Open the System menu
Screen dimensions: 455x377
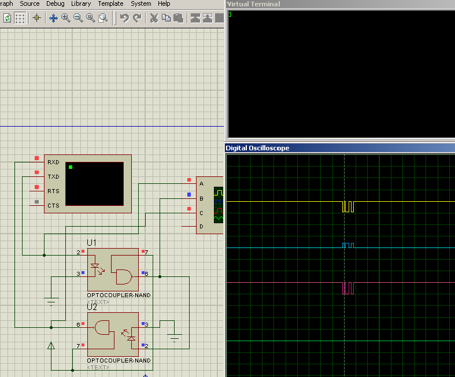tap(141, 3)
